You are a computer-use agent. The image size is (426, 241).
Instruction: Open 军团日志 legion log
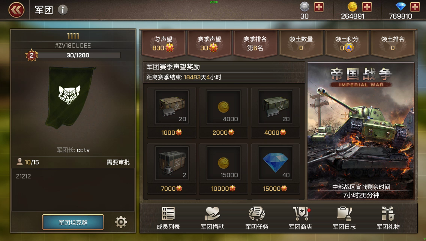coord(344,219)
